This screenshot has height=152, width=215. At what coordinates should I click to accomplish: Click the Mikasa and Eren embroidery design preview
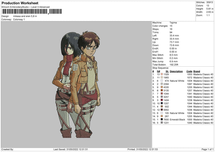click(x=76, y=84)
